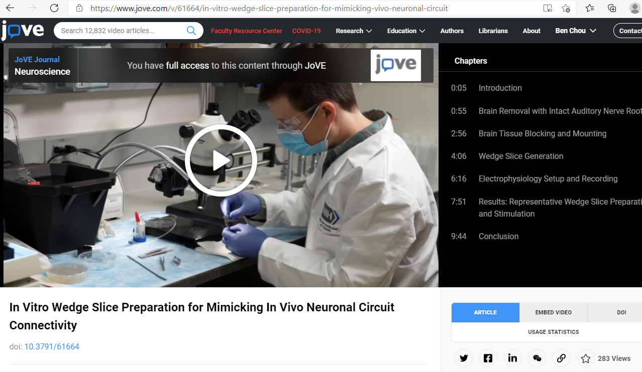Screen dimensions: 642x372
Task: Expand the Research dropdown menu
Action: click(354, 31)
